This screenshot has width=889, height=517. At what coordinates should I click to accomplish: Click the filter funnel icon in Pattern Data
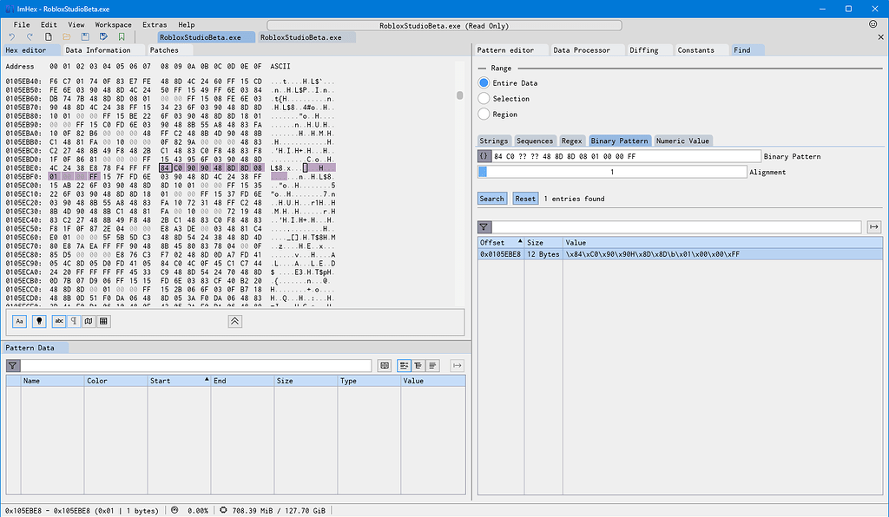[x=12, y=366]
